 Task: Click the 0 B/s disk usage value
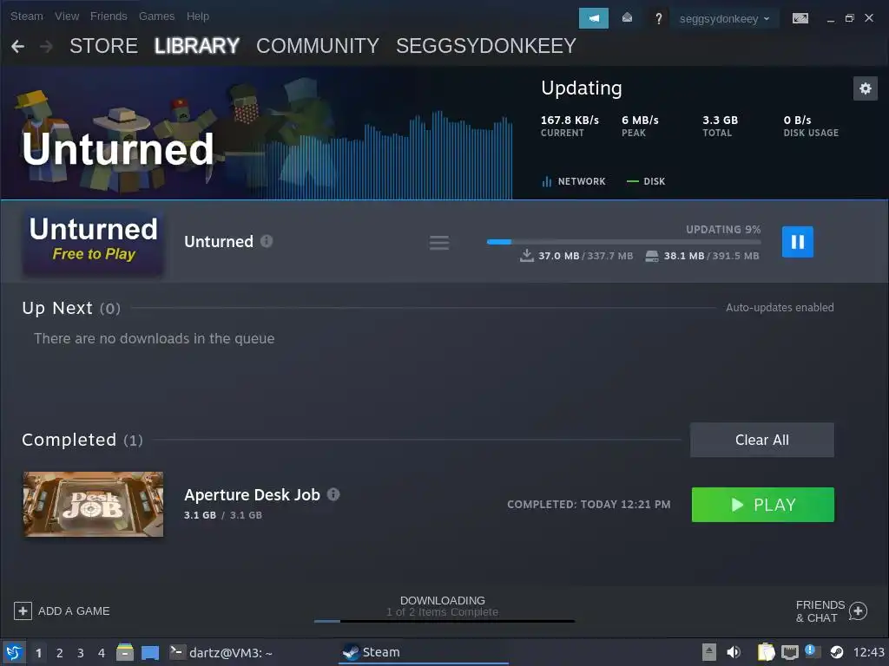tap(797, 120)
